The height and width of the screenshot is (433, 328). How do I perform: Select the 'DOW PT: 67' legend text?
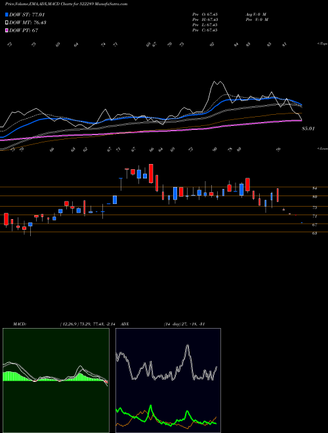coord(24,30)
